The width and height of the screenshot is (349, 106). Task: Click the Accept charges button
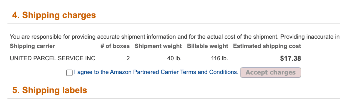(270, 73)
